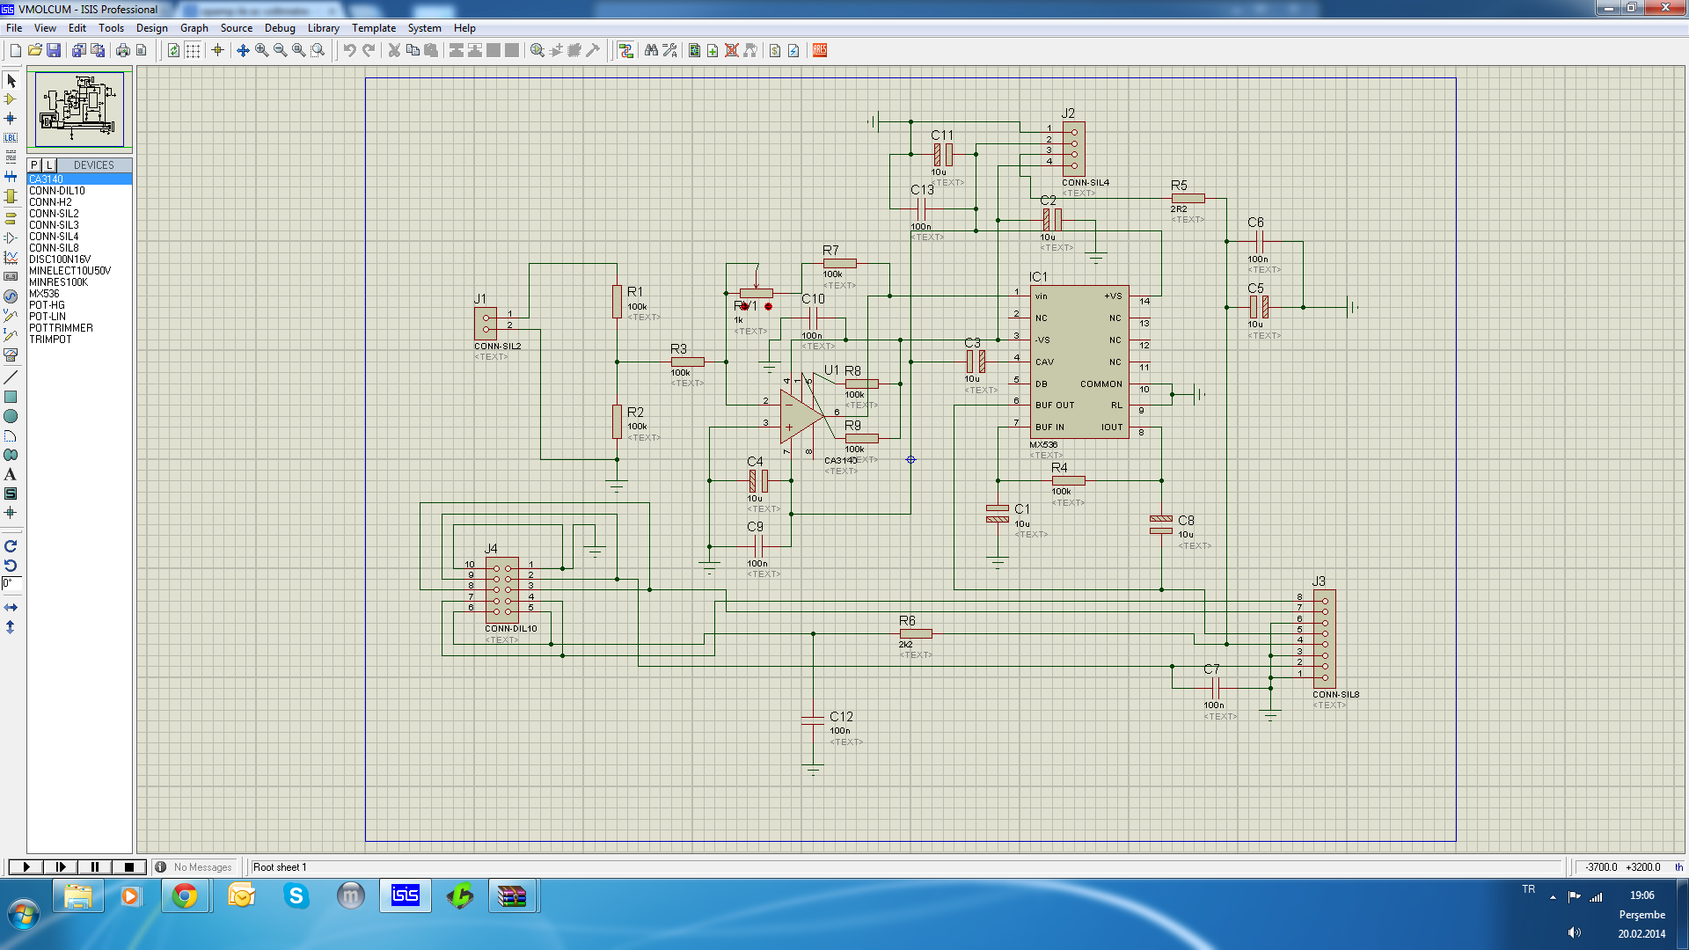Select MX536 in devices list
The image size is (1689, 950).
(x=79, y=294)
